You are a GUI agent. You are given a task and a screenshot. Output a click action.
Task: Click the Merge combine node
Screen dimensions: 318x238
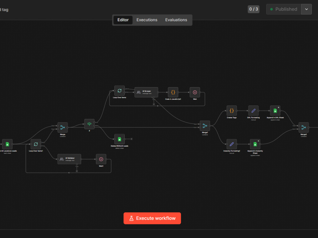pyautogui.click(x=63, y=127)
